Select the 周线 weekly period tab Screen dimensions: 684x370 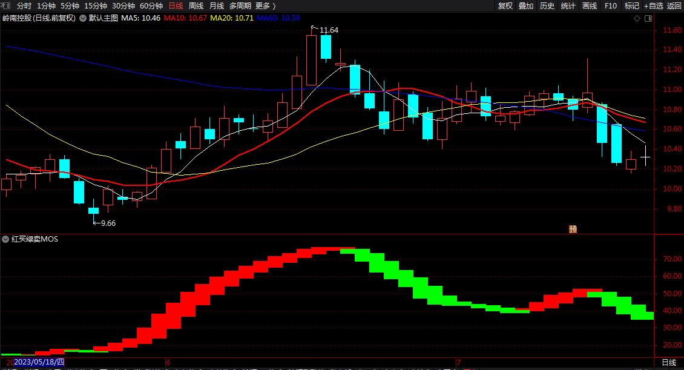(196, 5)
